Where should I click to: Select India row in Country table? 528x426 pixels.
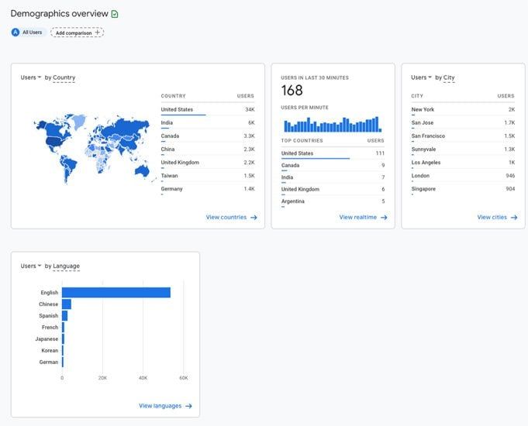[x=208, y=123]
